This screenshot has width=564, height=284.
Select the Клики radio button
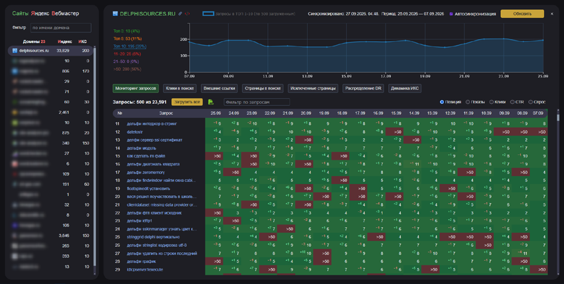[491, 102]
